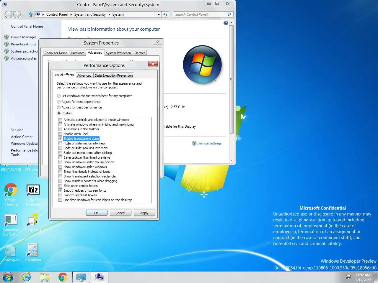This screenshot has width=378, height=283.
Task: Check 'Enable Aero Peek' option
Action: [61, 134]
